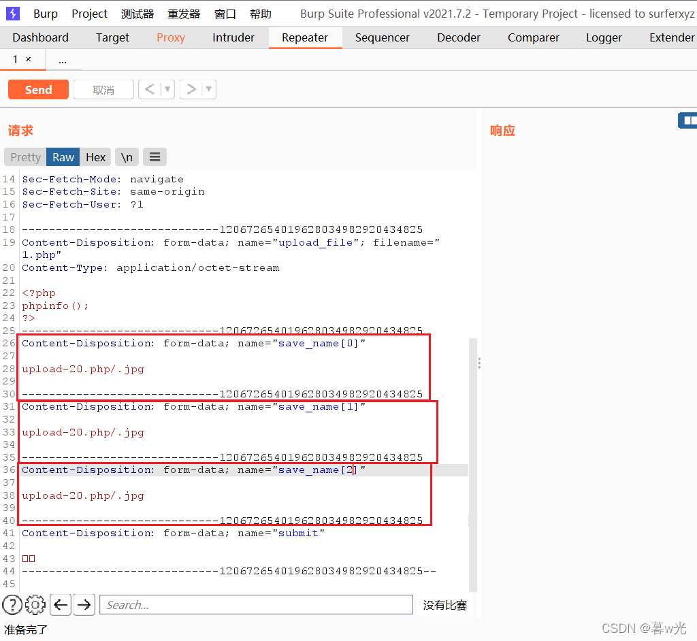Viewport: 697px width, 641px height.
Task: Add a new Repeater tab via ...
Action: (x=63, y=60)
